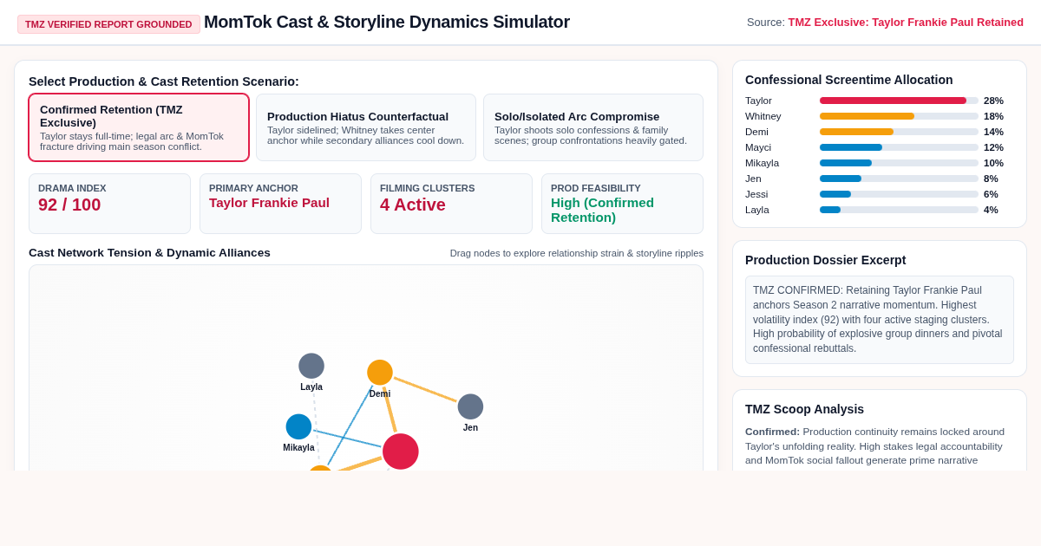Image resolution: width=1041 pixels, height=546 pixels.
Task: Open the TMZ Exclusive: Taylor Frankie Paul Retained link
Action: coord(906,23)
